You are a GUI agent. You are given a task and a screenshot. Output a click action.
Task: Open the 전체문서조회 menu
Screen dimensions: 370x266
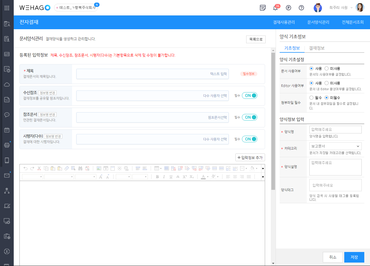click(x=353, y=22)
